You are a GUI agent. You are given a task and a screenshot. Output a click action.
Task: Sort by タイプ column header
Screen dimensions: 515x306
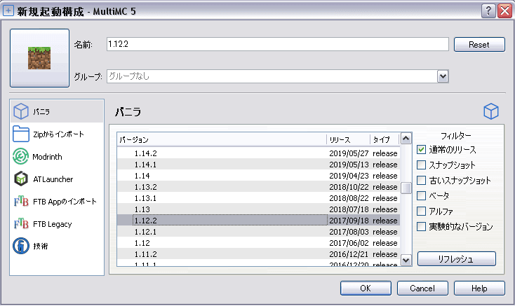click(384, 140)
